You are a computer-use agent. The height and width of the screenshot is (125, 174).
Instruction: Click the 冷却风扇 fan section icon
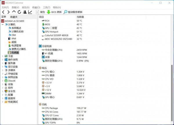[40, 46]
